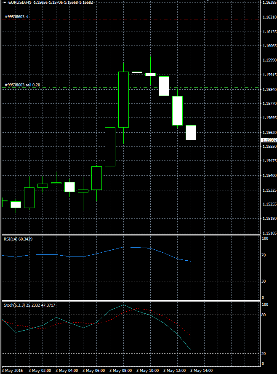Click the 1.15325 price scale label
The width and height of the screenshot is (277, 374).
tap(269, 190)
